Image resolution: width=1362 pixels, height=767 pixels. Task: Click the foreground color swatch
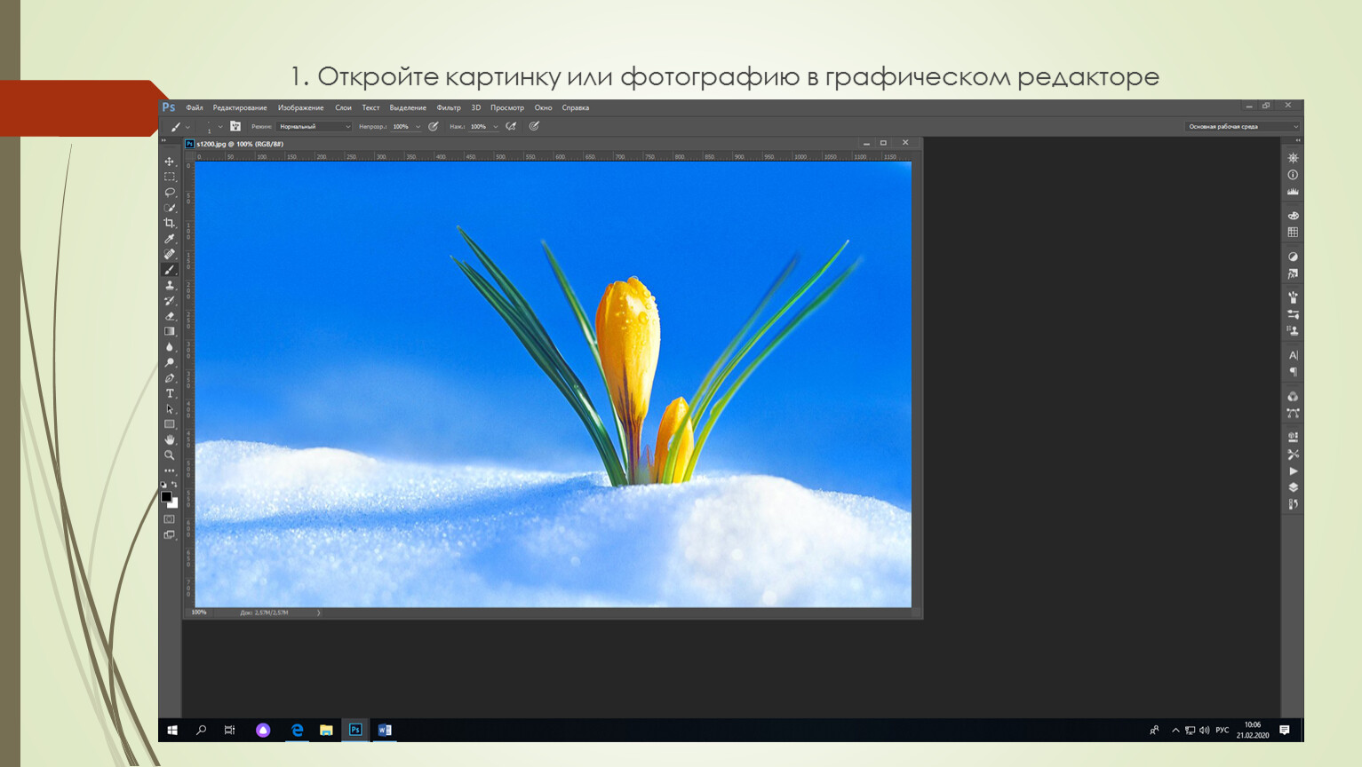(x=165, y=497)
